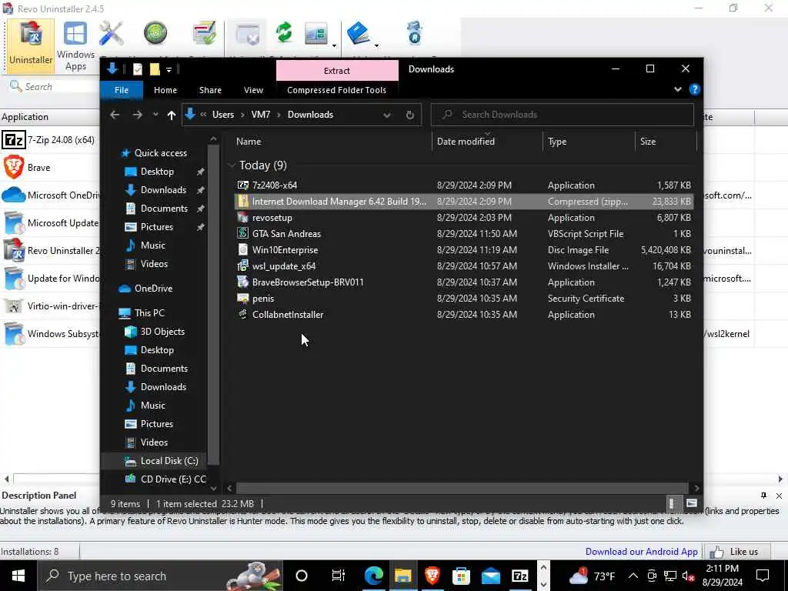The width and height of the screenshot is (788, 591).
Task: Pin the Revo Description Panel
Action: coord(763,496)
